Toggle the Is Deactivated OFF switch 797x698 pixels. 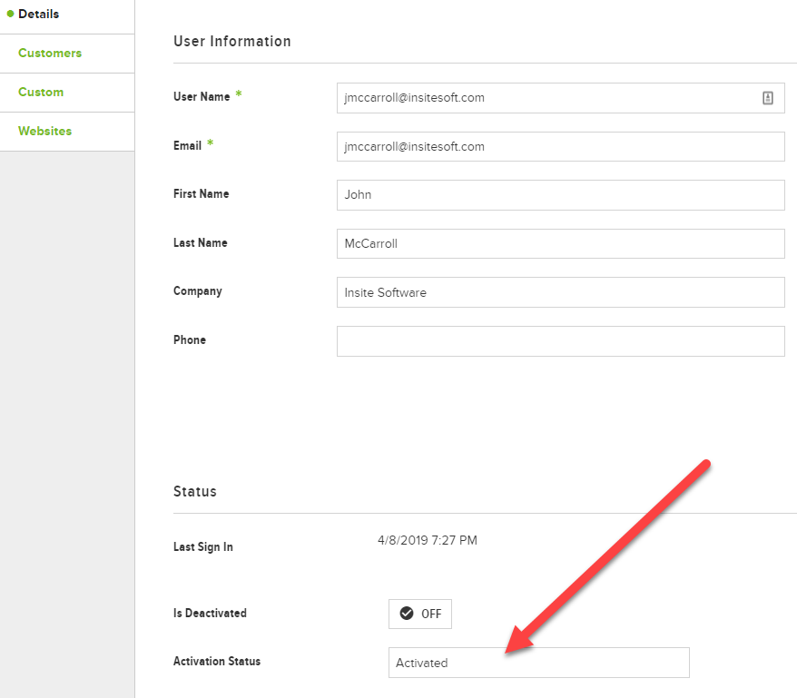click(420, 614)
